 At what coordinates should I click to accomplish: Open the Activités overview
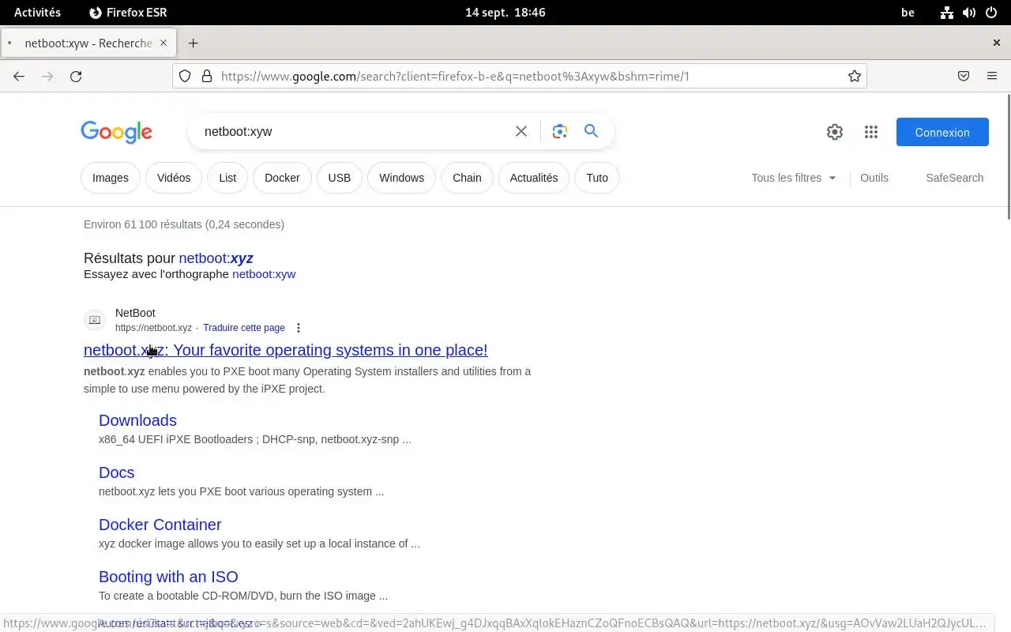[37, 13]
